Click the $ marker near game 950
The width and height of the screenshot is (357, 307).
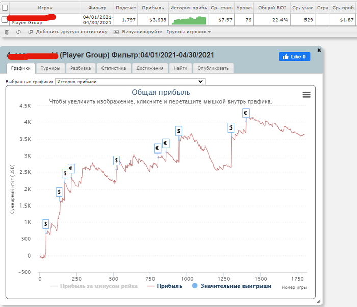[x=178, y=131]
